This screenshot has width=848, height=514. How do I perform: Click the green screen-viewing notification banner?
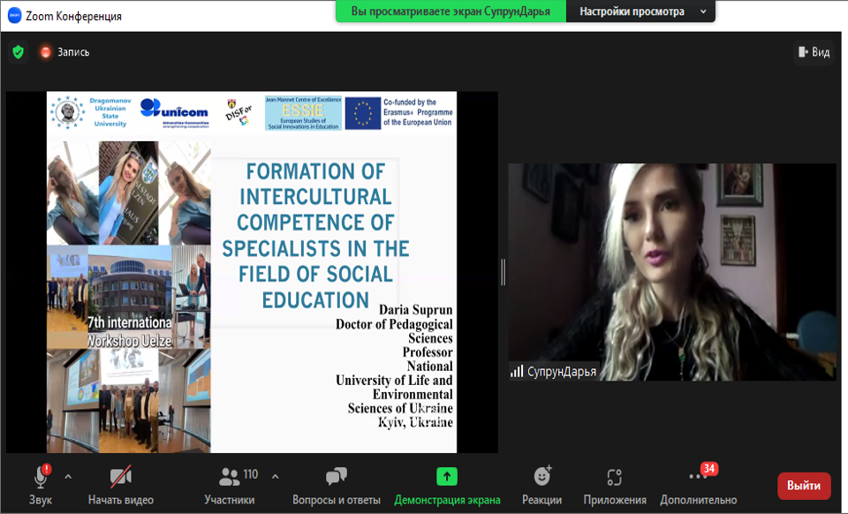[x=450, y=11]
